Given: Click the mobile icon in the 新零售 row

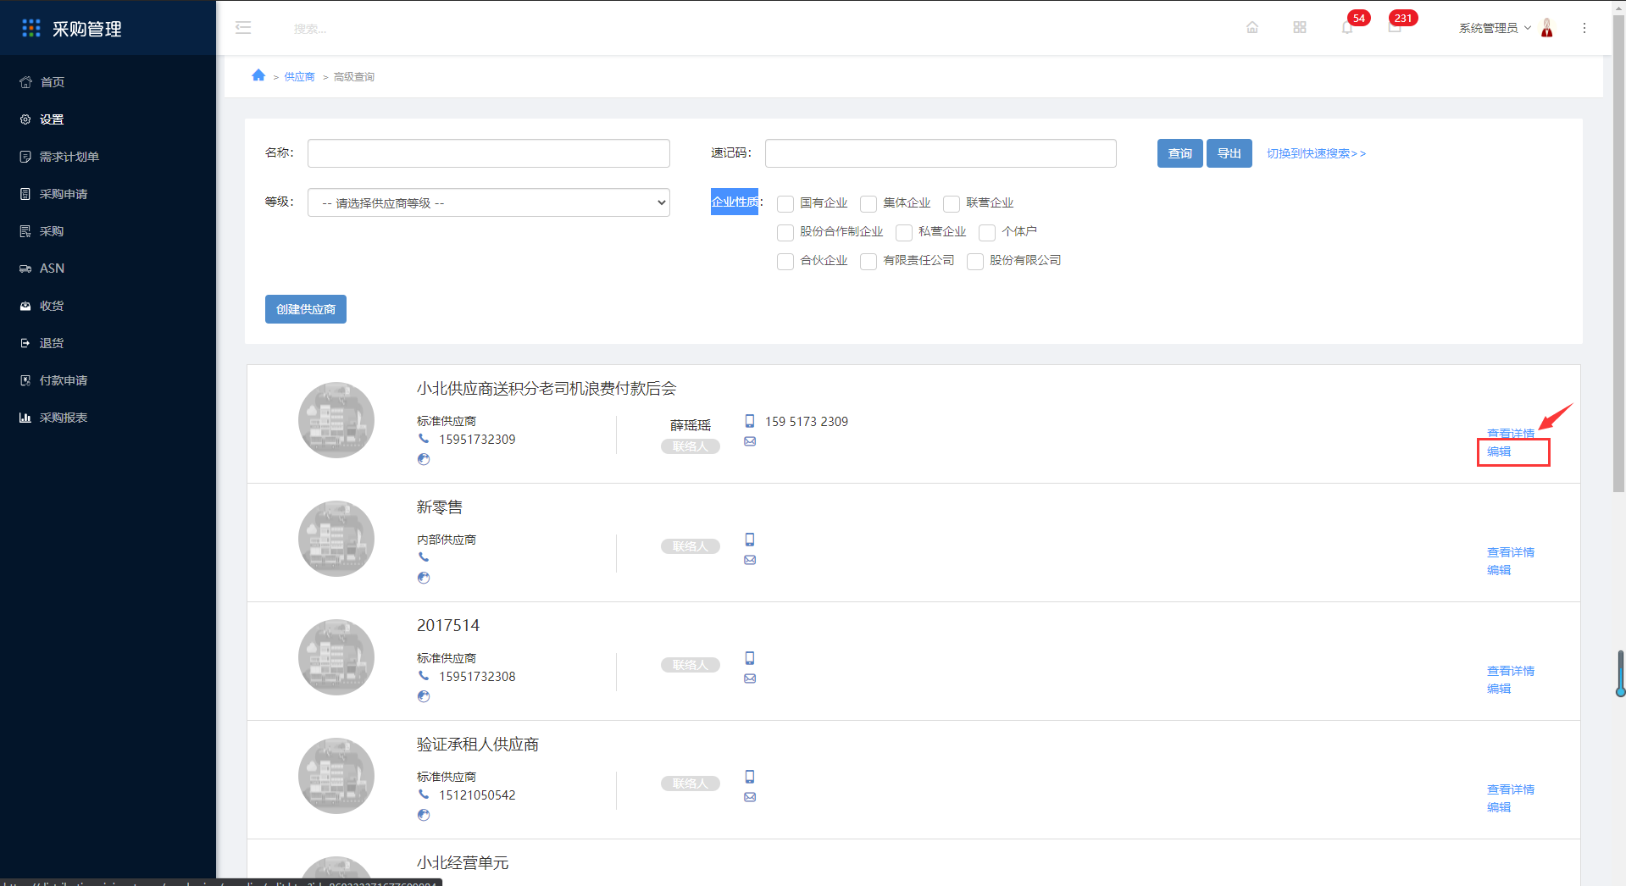Looking at the screenshot, I should pyautogui.click(x=750, y=540).
